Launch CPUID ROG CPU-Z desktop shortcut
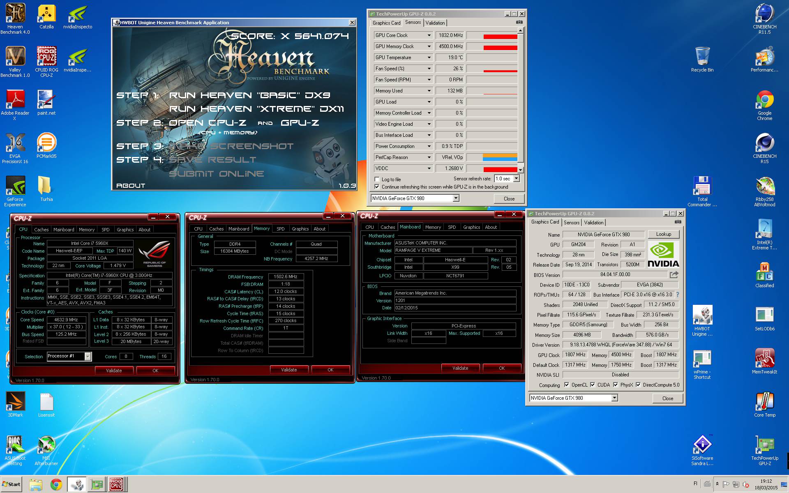 tap(46, 62)
